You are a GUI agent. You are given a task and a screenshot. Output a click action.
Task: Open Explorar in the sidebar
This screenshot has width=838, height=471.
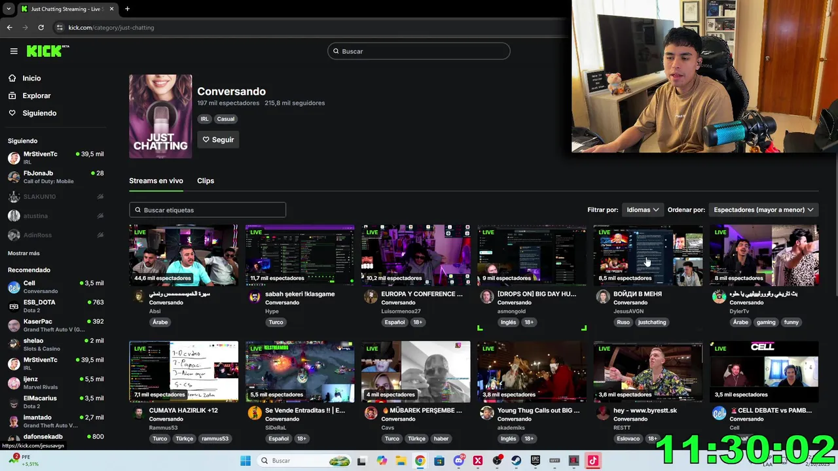pos(36,96)
